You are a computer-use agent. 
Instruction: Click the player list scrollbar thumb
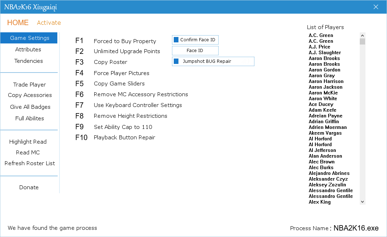362,41
